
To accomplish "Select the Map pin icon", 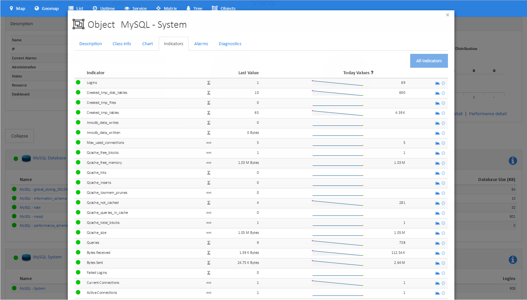I will pos(12,8).
